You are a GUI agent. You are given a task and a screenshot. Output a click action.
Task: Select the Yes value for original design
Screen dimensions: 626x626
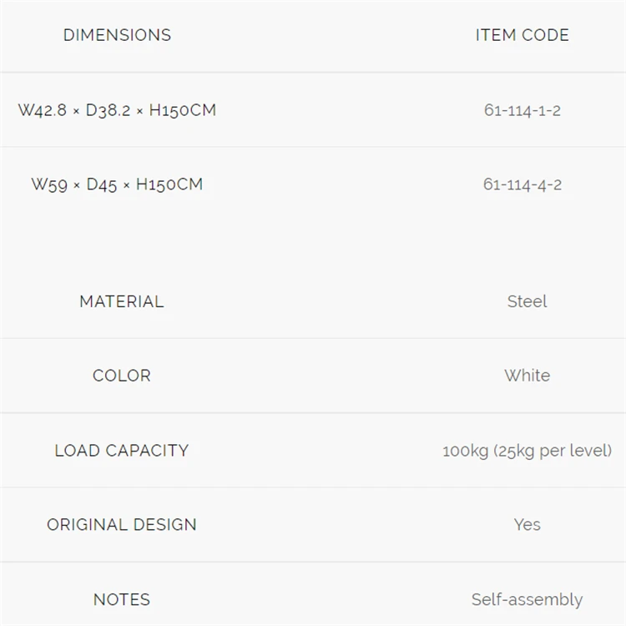tap(527, 525)
